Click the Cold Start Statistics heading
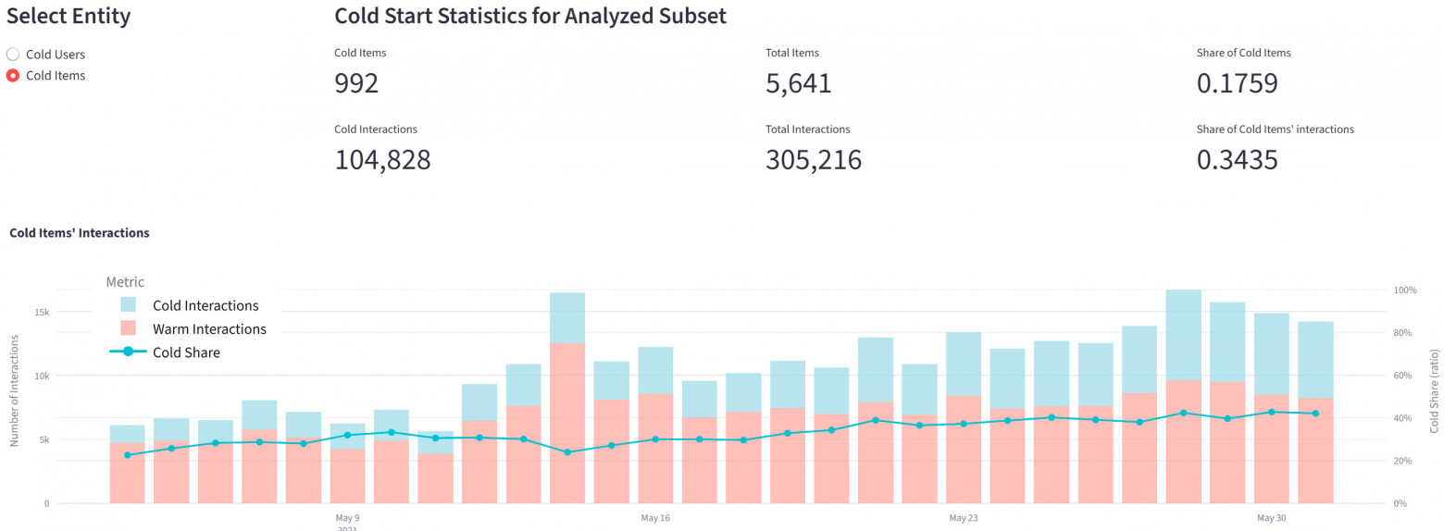The width and height of the screenshot is (1444, 531). [530, 16]
